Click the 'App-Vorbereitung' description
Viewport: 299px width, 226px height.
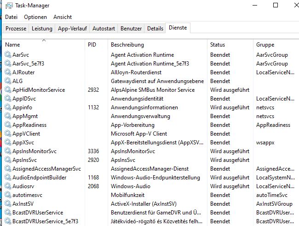[x=132, y=125]
